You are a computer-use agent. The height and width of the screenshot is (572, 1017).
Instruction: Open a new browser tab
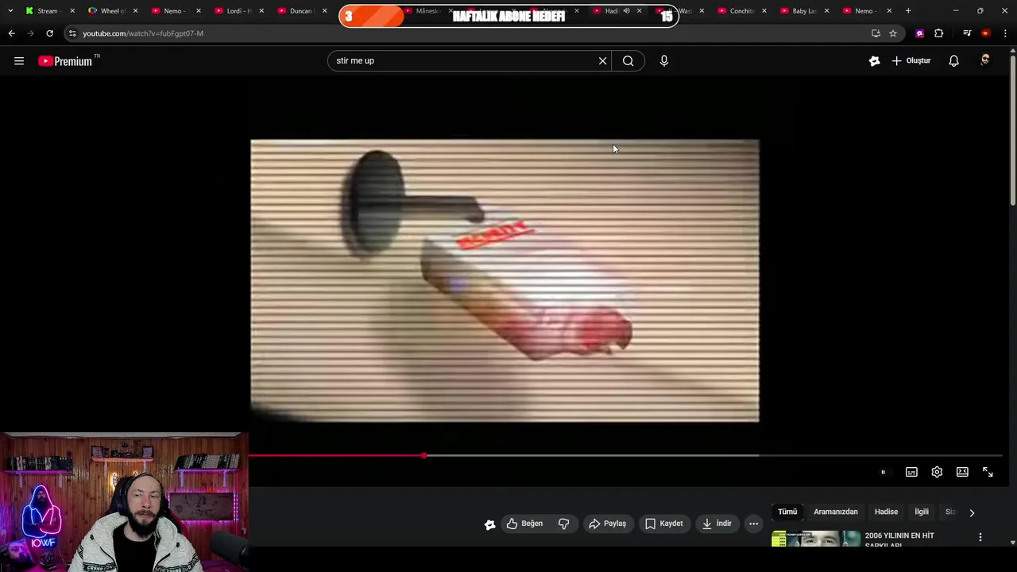908,11
